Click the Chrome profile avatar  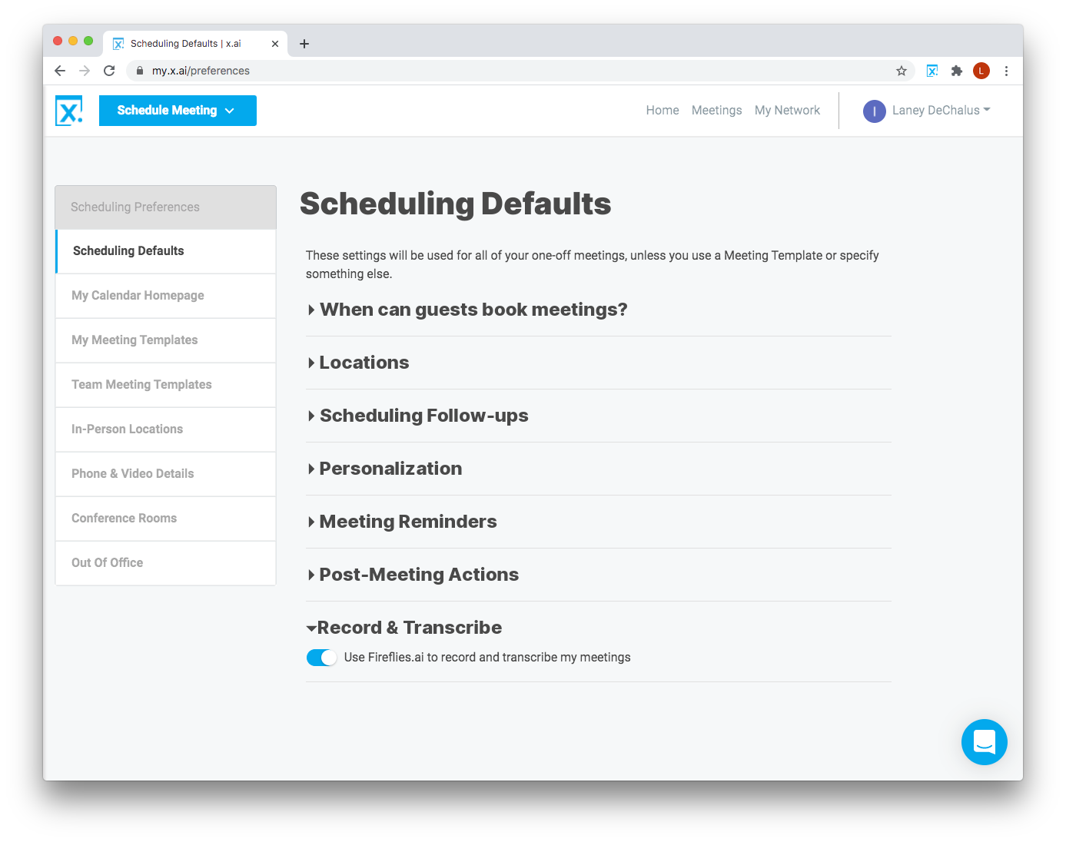[981, 71]
